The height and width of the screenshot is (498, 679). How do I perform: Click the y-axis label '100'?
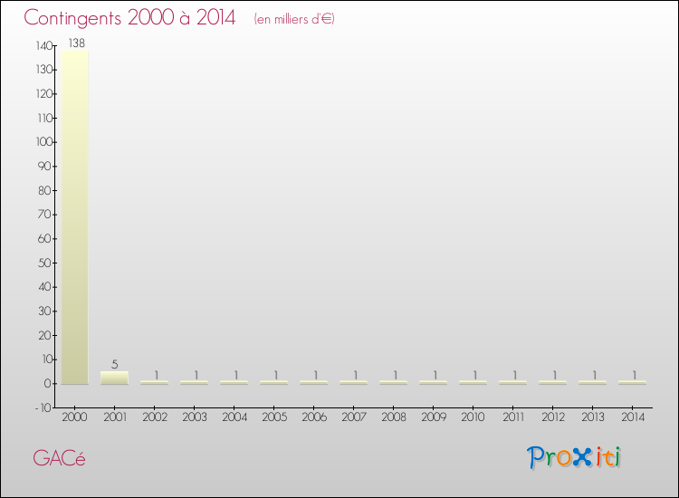point(44,142)
